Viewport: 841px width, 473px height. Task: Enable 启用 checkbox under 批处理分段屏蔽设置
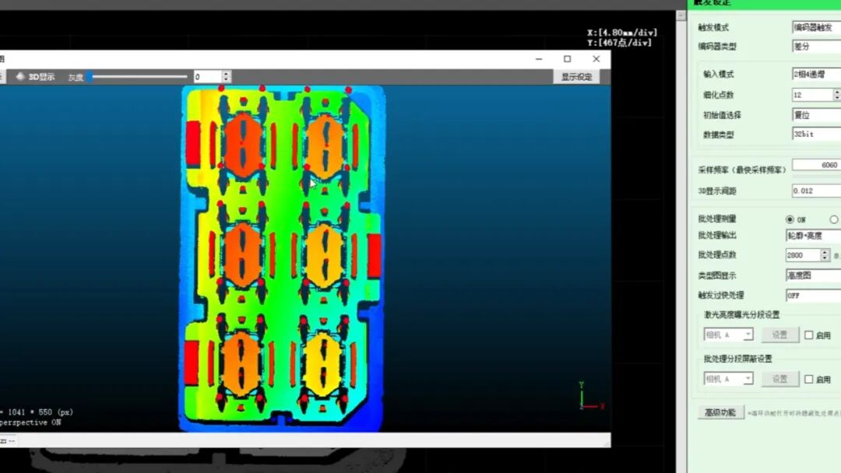click(x=808, y=380)
